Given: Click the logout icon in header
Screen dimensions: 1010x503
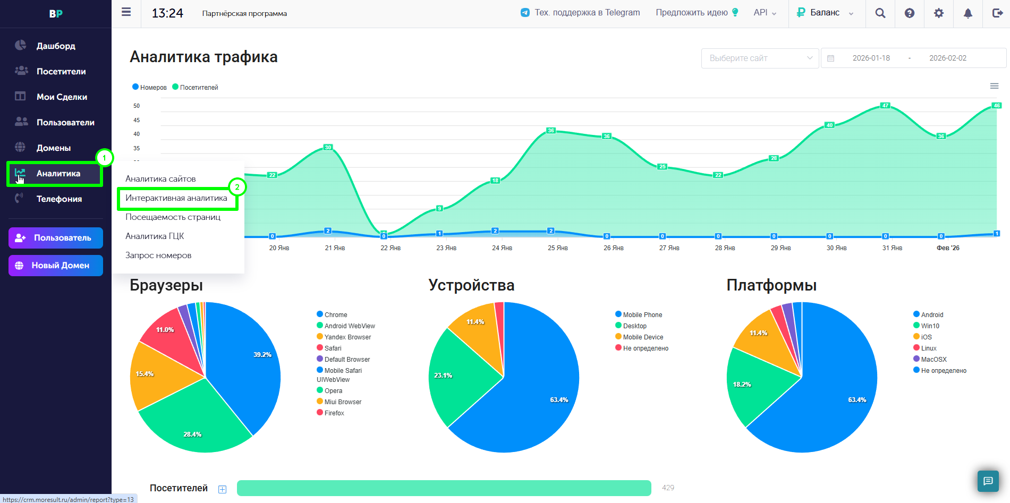Looking at the screenshot, I should pyautogui.click(x=997, y=13).
